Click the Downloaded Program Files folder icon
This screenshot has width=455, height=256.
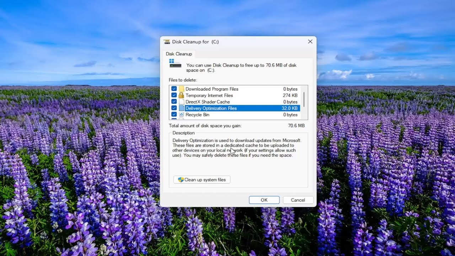coord(181,89)
